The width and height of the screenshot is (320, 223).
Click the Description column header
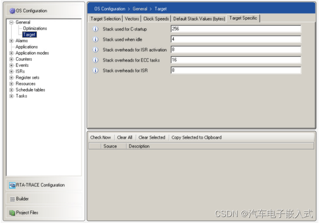coord(139,146)
